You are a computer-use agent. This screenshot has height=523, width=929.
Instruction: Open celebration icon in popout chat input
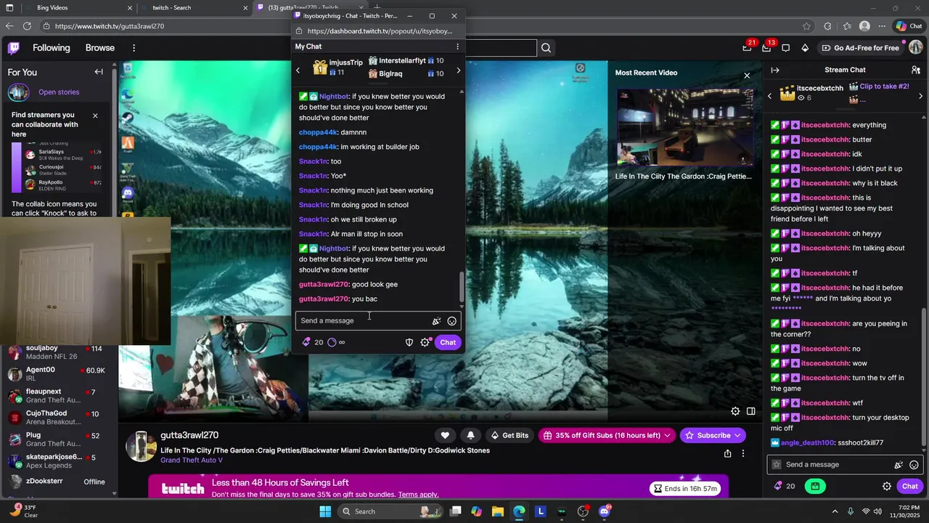(x=436, y=321)
